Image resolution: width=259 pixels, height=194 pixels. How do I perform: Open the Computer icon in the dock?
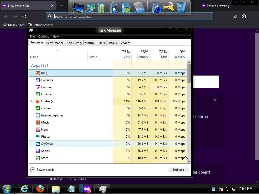[x=77, y=7]
